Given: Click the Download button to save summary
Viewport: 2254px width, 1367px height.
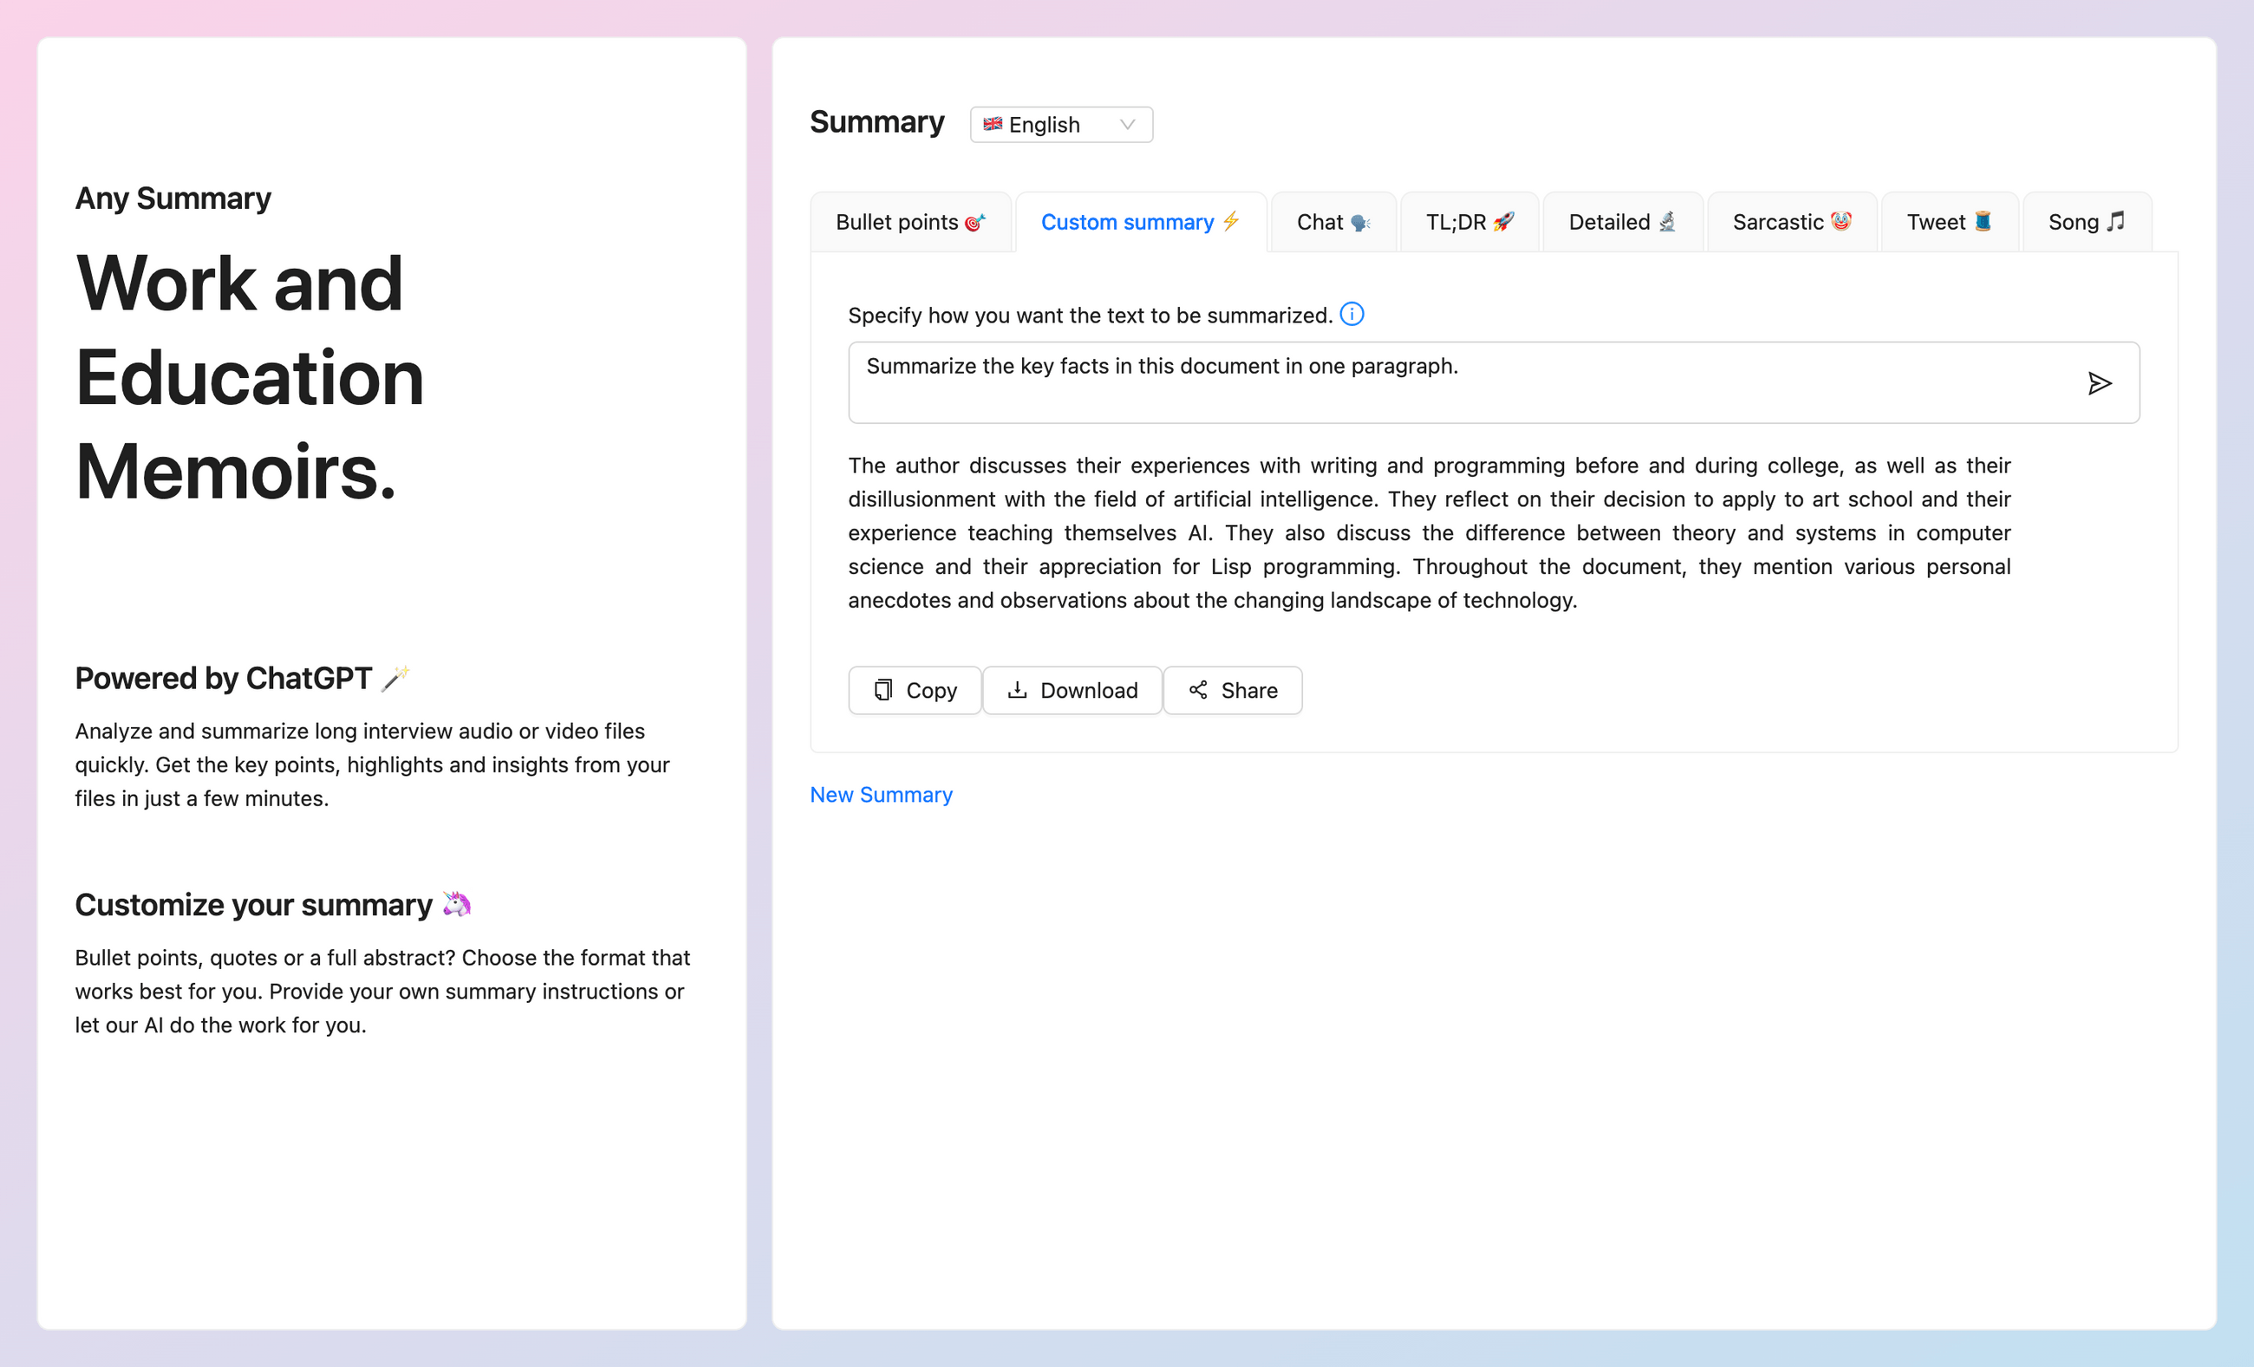Looking at the screenshot, I should point(1072,690).
